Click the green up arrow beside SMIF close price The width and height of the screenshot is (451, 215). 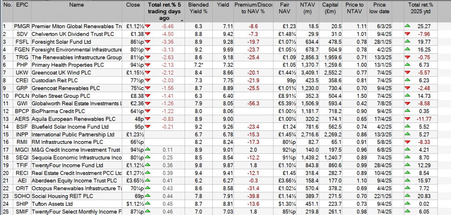[x=148, y=211]
